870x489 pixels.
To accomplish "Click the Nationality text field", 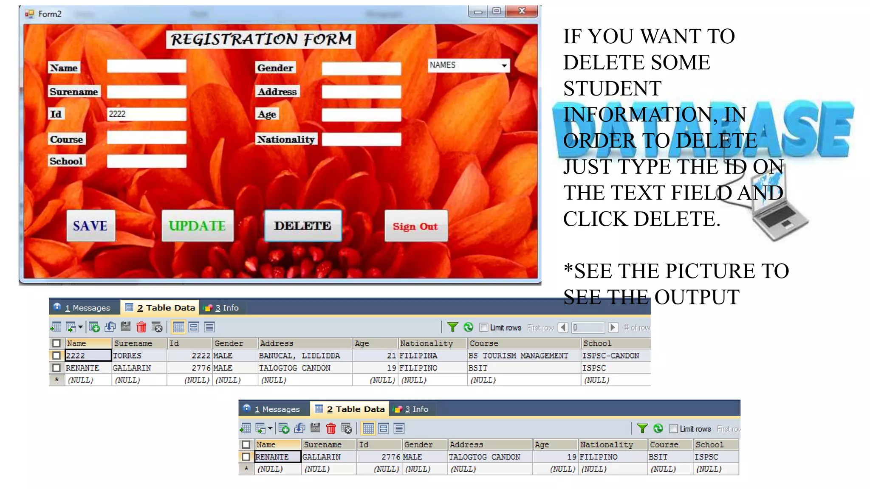I will tap(362, 140).
